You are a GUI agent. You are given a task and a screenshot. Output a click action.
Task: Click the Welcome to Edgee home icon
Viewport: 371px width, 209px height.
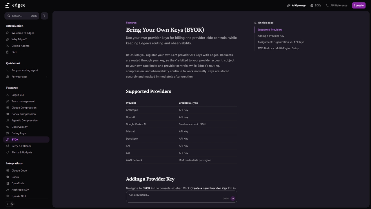point(8,33)
